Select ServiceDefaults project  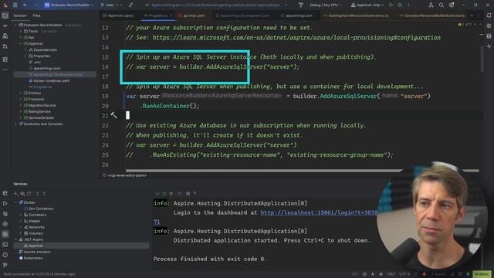(39, 117)
